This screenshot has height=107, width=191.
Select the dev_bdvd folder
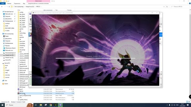pyautogui.click(x=22, y=14)
